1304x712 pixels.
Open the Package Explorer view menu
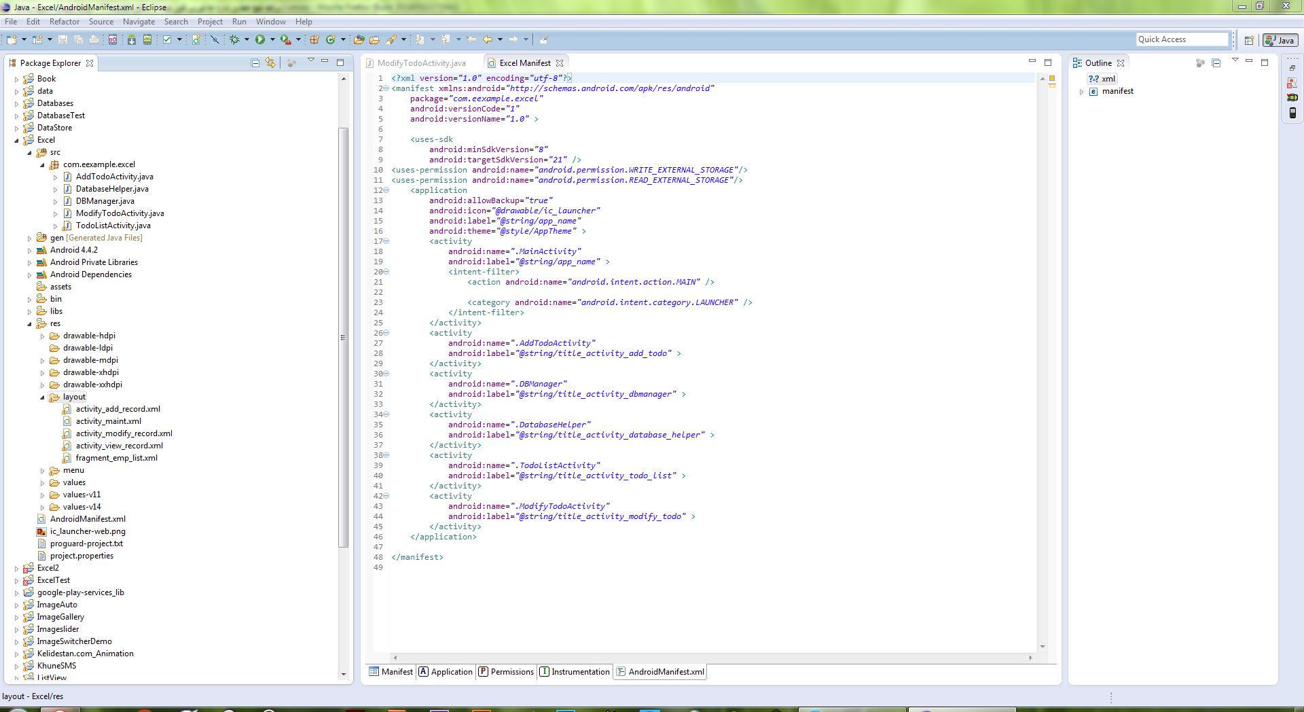coord(310,61)
